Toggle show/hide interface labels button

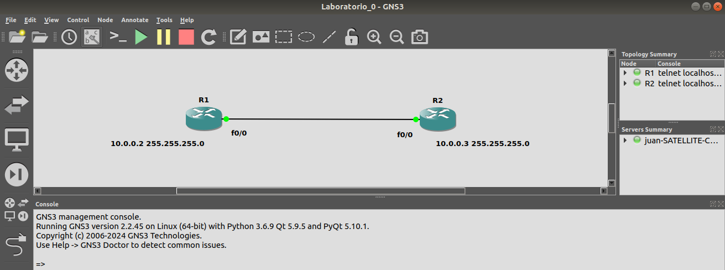[x=92, y=37]
